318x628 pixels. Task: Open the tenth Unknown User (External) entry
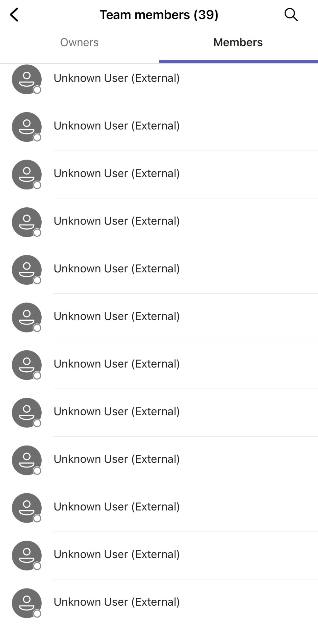[x=159, y=508]
